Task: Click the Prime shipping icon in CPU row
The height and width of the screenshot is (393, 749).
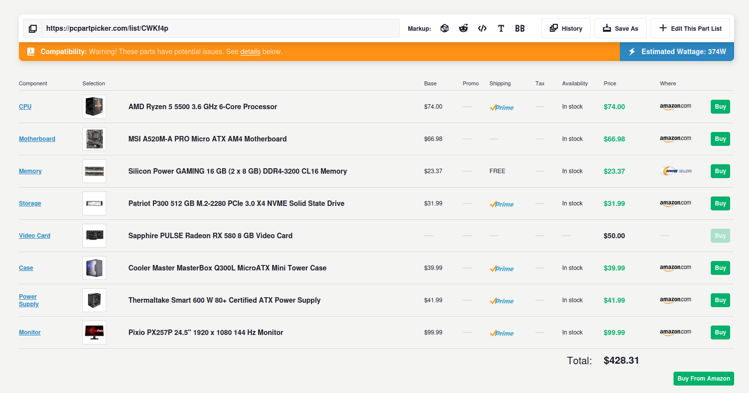Action: click(502, 107)
